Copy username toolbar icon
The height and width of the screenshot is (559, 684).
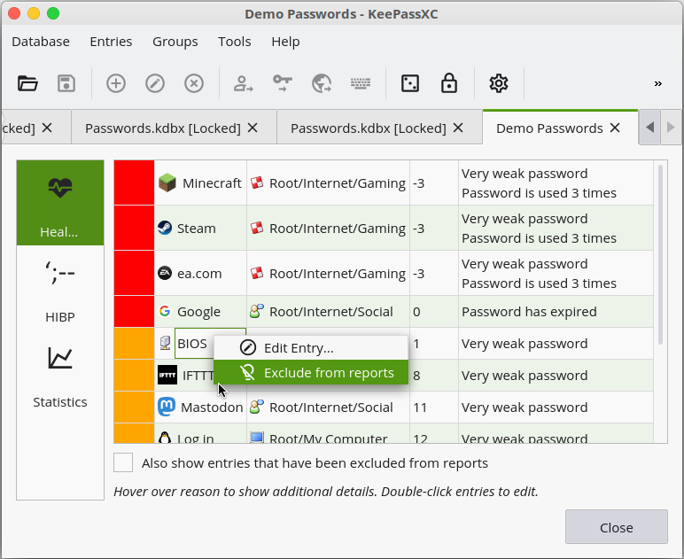click(243, 83)
